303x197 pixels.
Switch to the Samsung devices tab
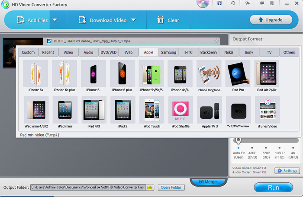pyautogui.click(x=169, y=52)
